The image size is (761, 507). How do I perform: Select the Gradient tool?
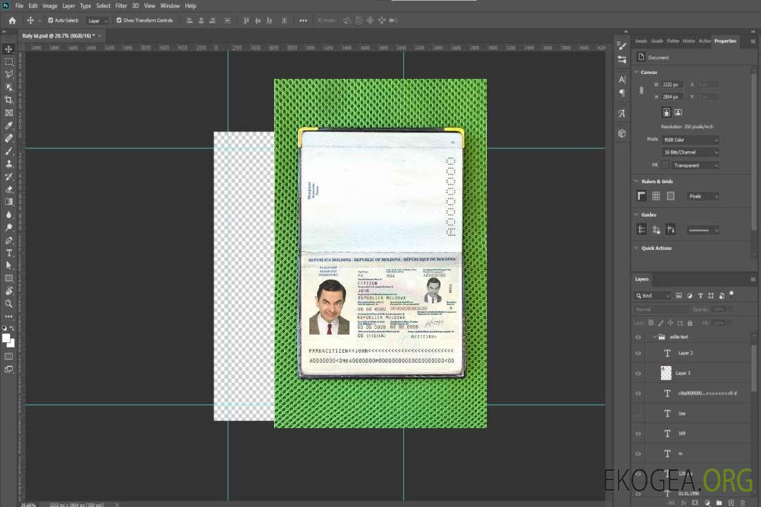tap(8, 202)
